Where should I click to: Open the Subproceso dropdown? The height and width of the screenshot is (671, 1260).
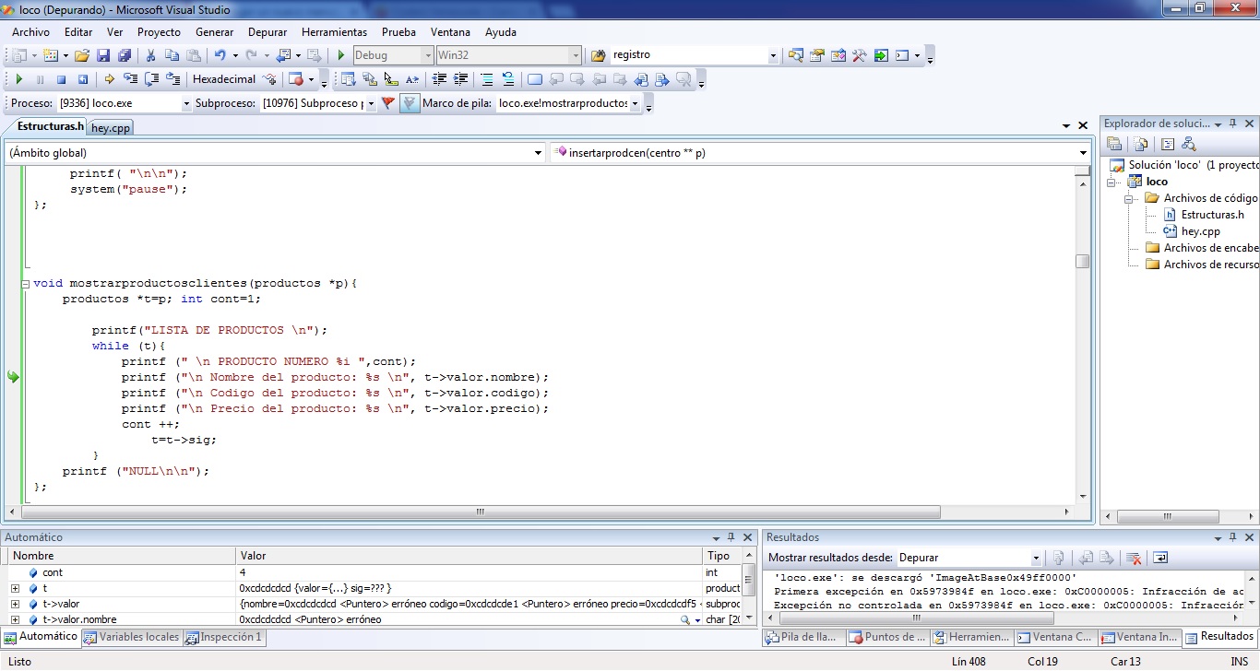(x=371, y=103)
